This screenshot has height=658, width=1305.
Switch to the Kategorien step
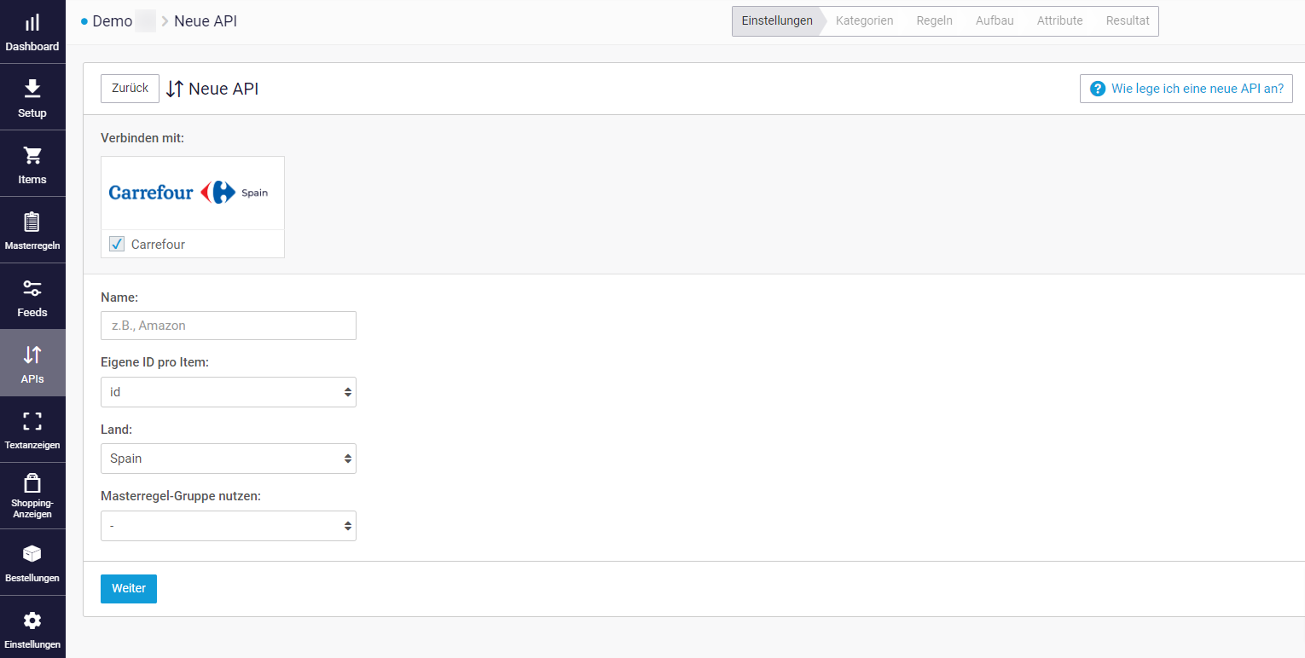865,20
